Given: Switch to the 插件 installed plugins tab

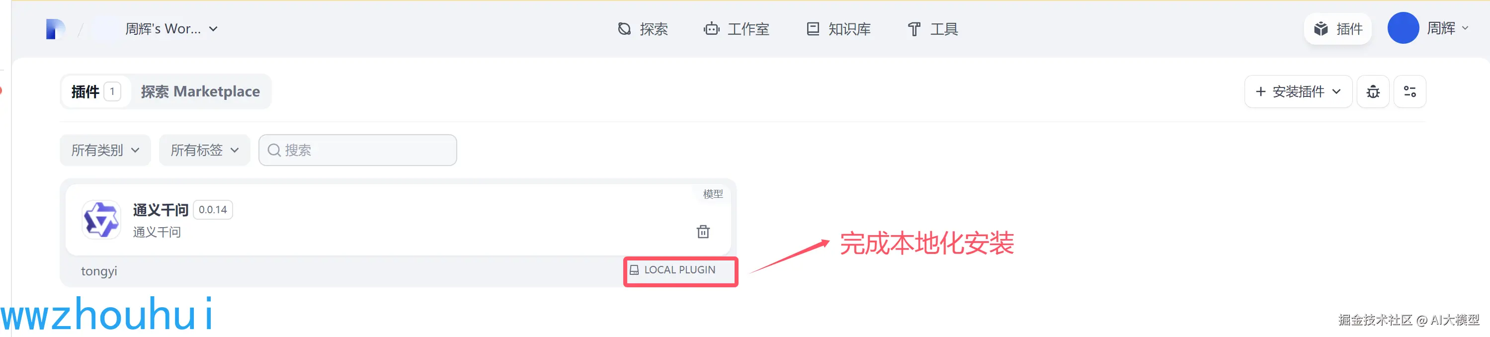Looking at the screenshot, I should [x=95, y=91].
